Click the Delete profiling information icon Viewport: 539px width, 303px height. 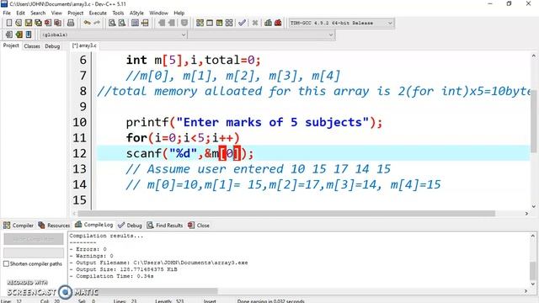point(278,23)
